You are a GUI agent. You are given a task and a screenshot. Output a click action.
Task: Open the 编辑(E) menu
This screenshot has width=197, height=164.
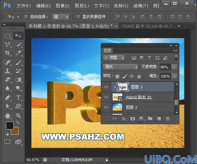pyautogui.click(x=43, y=6)
